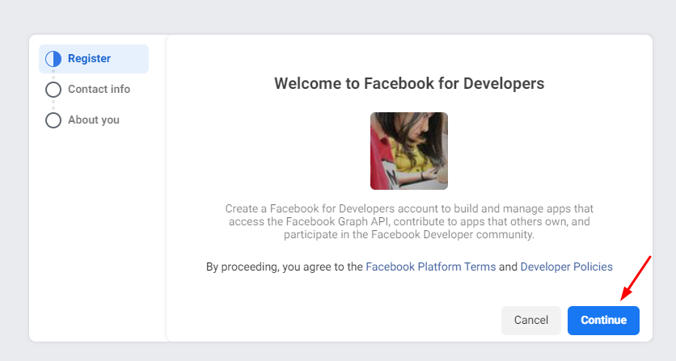
Task: Jump to the About you step label
Action: [94, 120]
